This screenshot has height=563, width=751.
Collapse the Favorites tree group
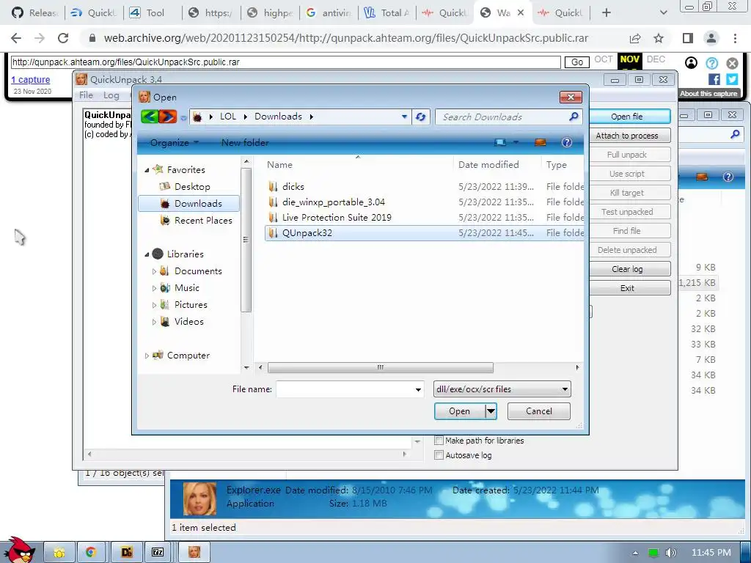(x=147, y=170)
